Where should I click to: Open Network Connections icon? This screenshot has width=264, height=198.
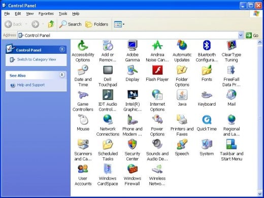(108, 119)
